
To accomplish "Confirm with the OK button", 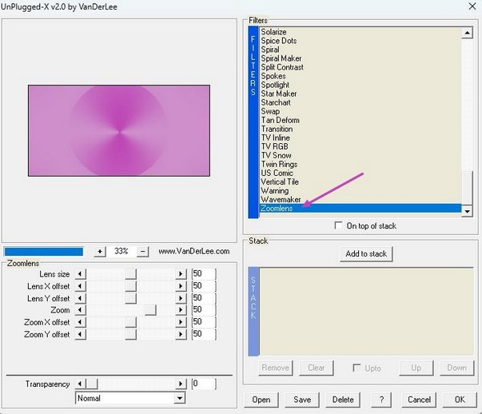I will [x=460, y=400].
